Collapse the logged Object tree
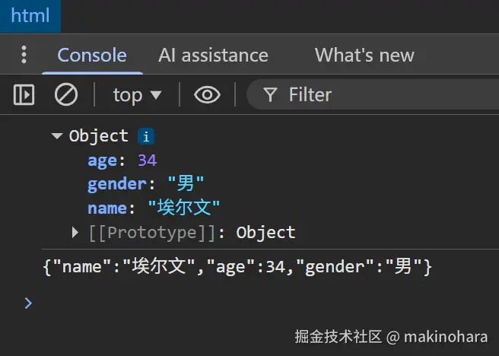This screenshot has height=356, width=499. pyautogui.click(x=56, y=136)
